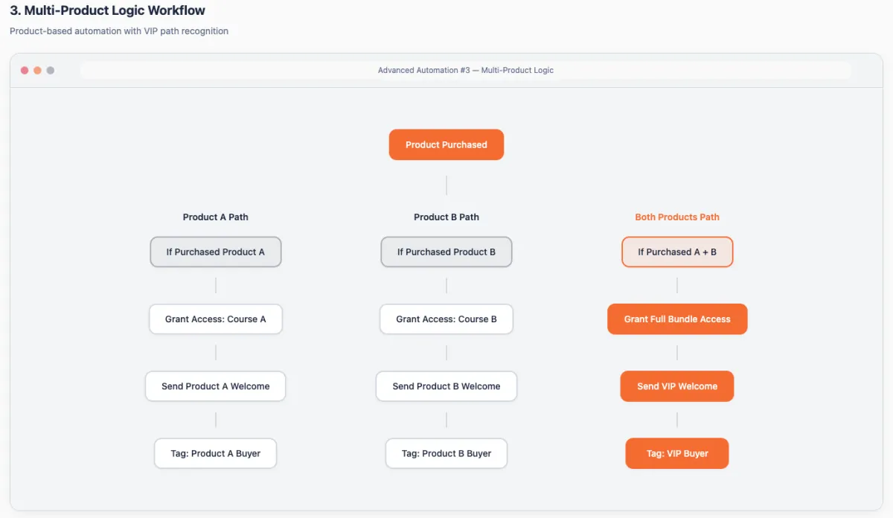This screenshot has width=893, height=518.
Task: Click the Product Purchased trigger node
Action: pyautogui.click(x=446, y=144)
